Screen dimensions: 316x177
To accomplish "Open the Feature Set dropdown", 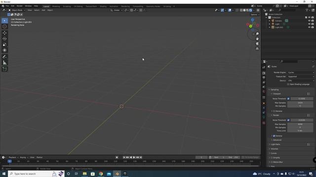I will (x=301, y=77).
